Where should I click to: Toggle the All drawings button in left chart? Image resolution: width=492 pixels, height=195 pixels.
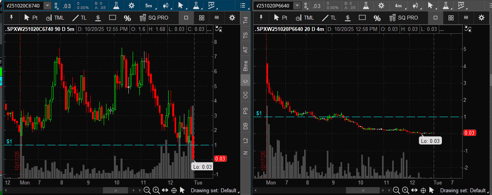(x=216, y=18)
